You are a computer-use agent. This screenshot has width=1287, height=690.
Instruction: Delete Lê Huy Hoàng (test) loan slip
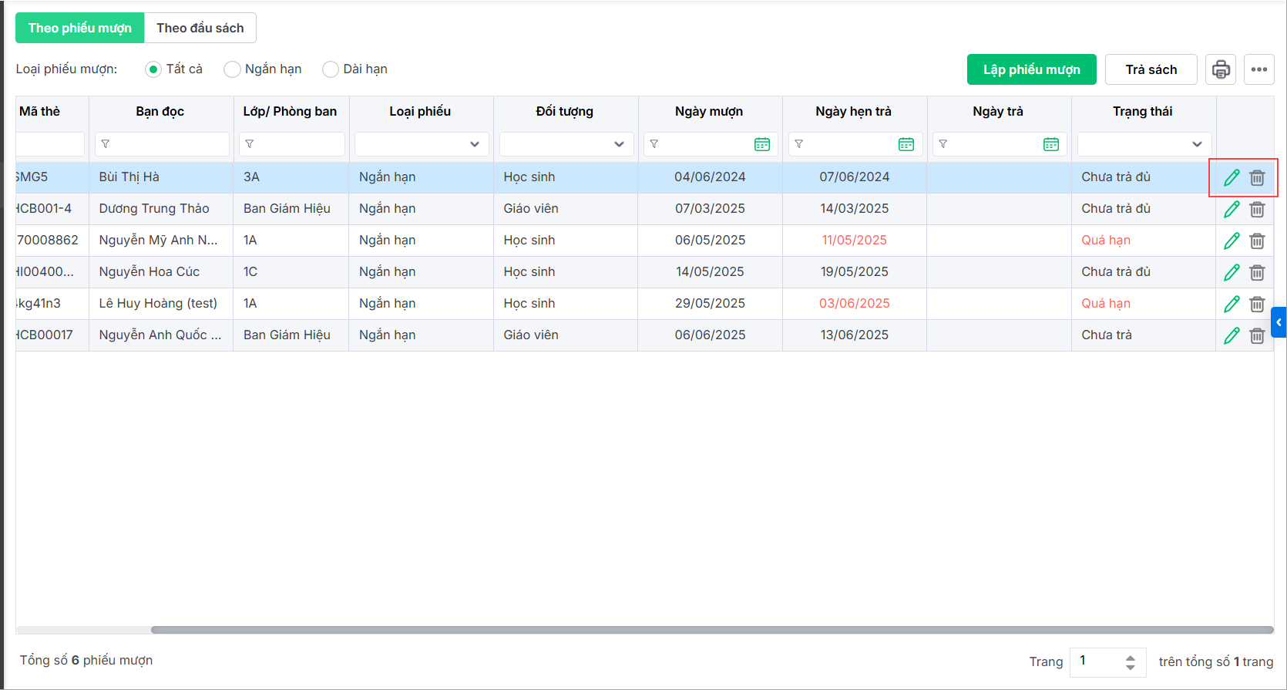[1257, 304]
